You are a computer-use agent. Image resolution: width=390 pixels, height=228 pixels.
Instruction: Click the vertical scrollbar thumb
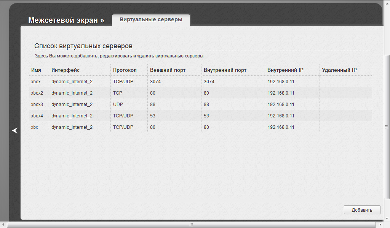tap(387, 127)
